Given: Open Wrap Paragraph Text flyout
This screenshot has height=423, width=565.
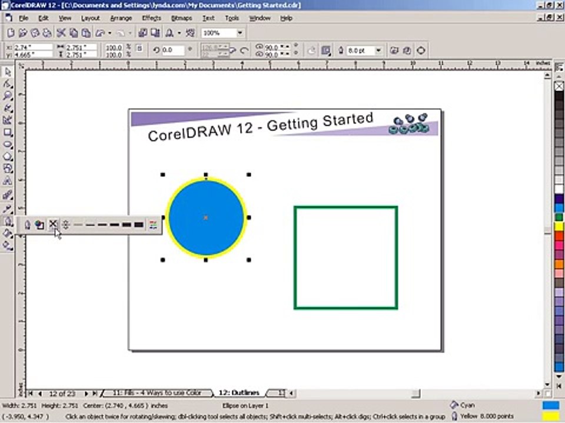Looking at the screenshot, I should point(326,51).
